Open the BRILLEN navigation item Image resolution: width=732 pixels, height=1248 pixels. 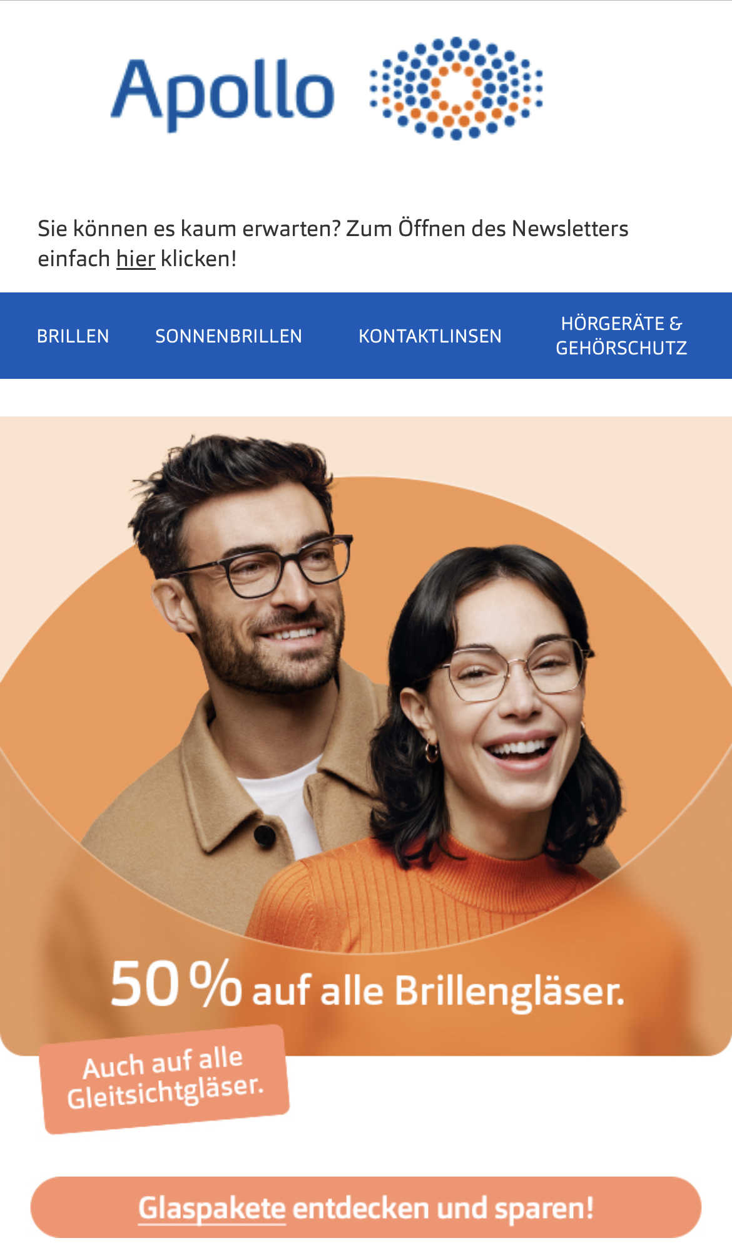(73, 336)
